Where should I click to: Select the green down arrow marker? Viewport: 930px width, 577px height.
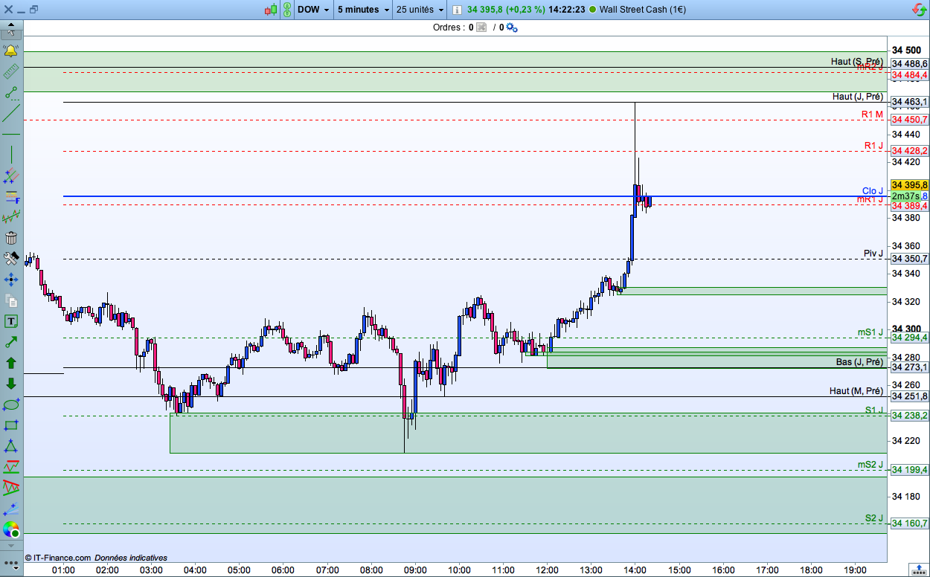pos(11,384)
